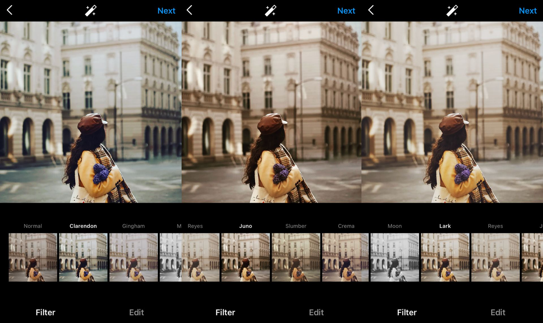Image resolution: width=543 pixels, height=323 pixels.
Task: Tap Next on the right screen
Action: pos(527,11)
